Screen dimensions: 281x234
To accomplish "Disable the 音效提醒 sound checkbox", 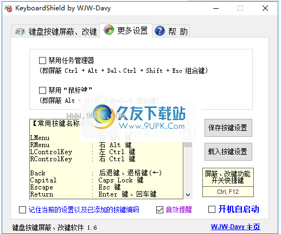I will (x=159, y=210).
